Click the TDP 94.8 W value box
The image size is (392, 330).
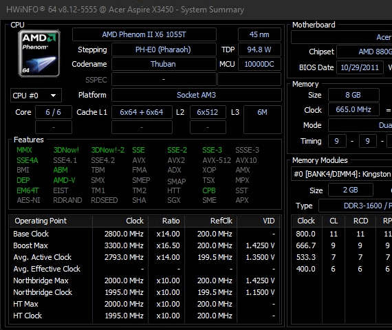click(259, 49)
